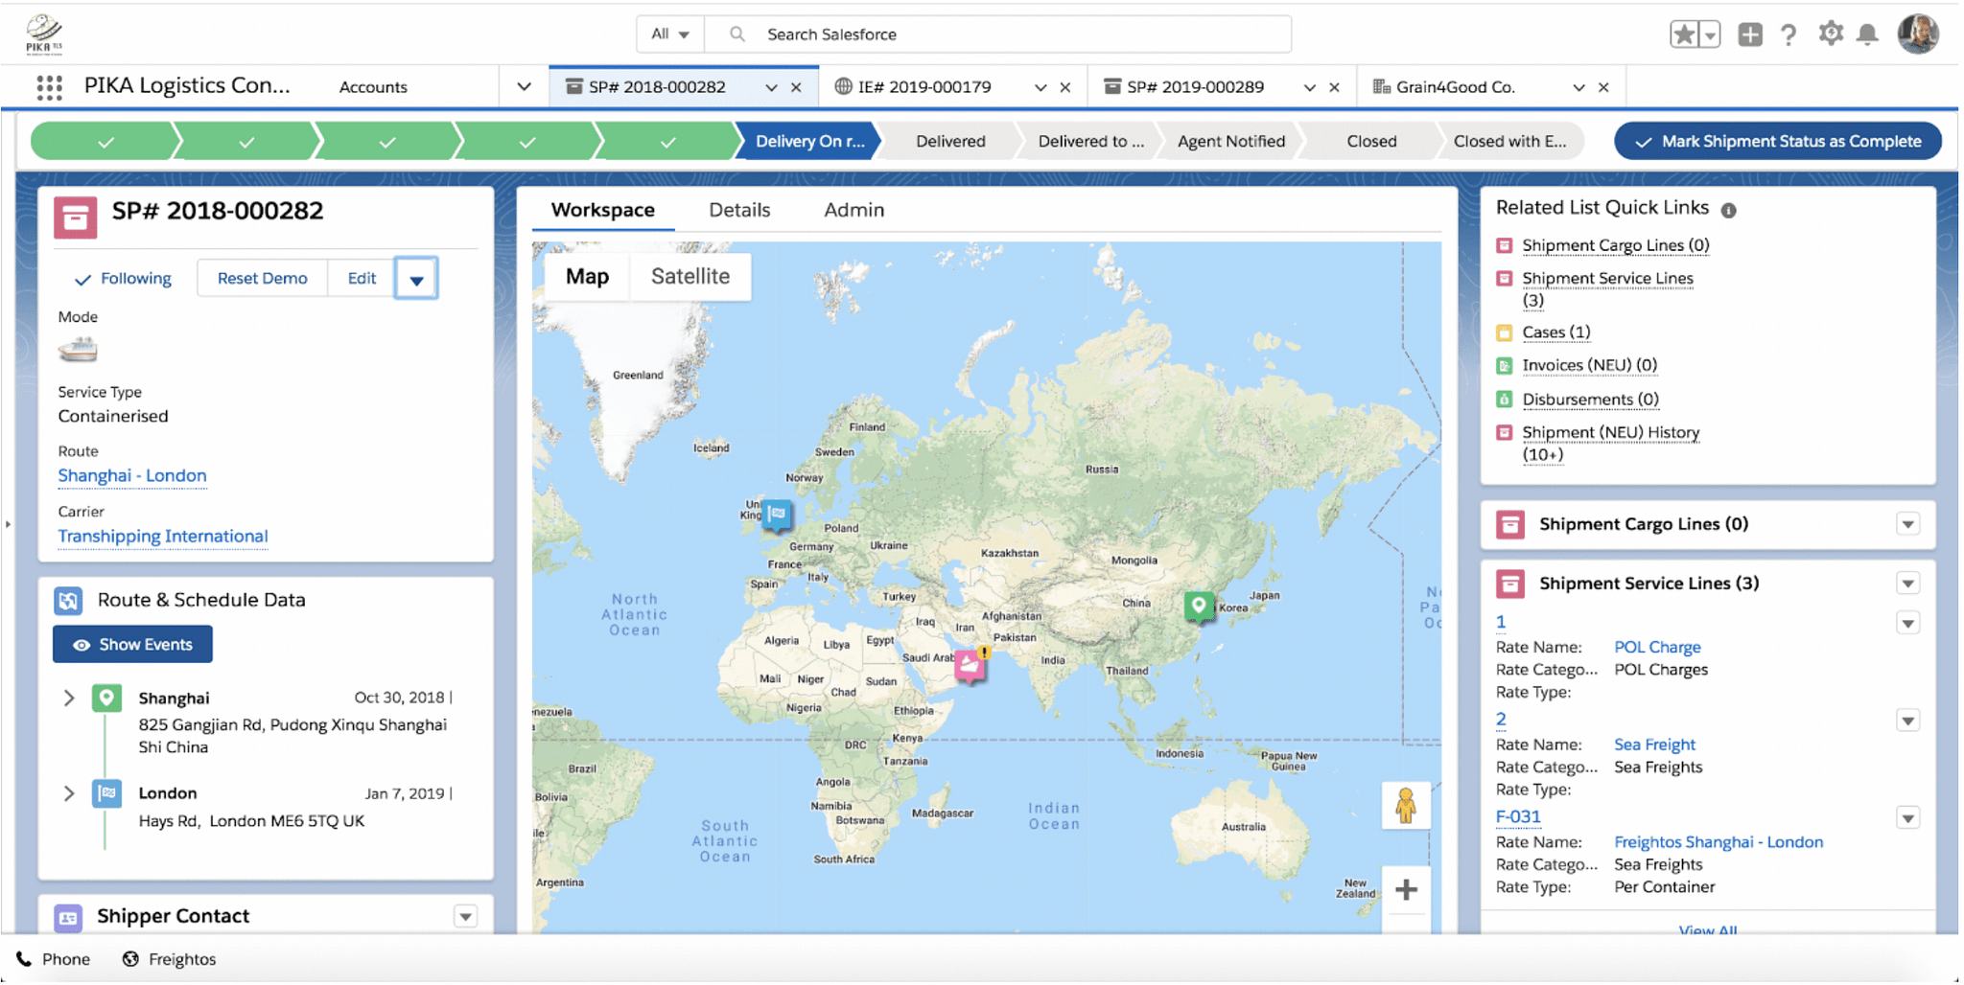Click the Favorites star icon
The height and width of the screenshot is (985, 1964).
point(1683,34)
